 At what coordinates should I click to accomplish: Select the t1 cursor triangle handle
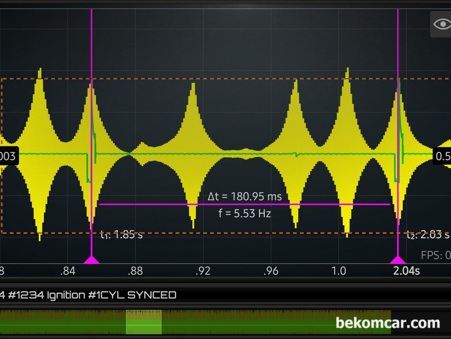click(92, 259)
